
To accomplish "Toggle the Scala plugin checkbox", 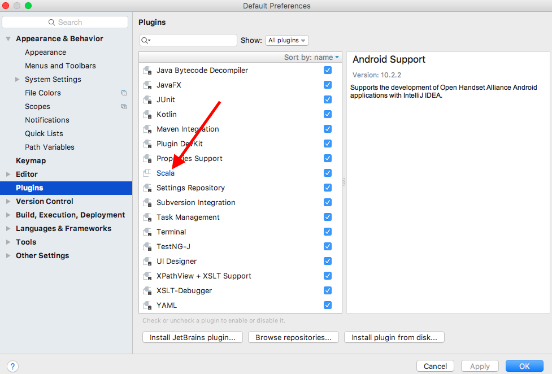I will (327, 173).
